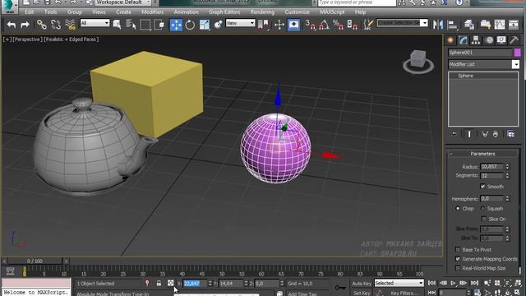Select the Chop radio button

(458, 208)
